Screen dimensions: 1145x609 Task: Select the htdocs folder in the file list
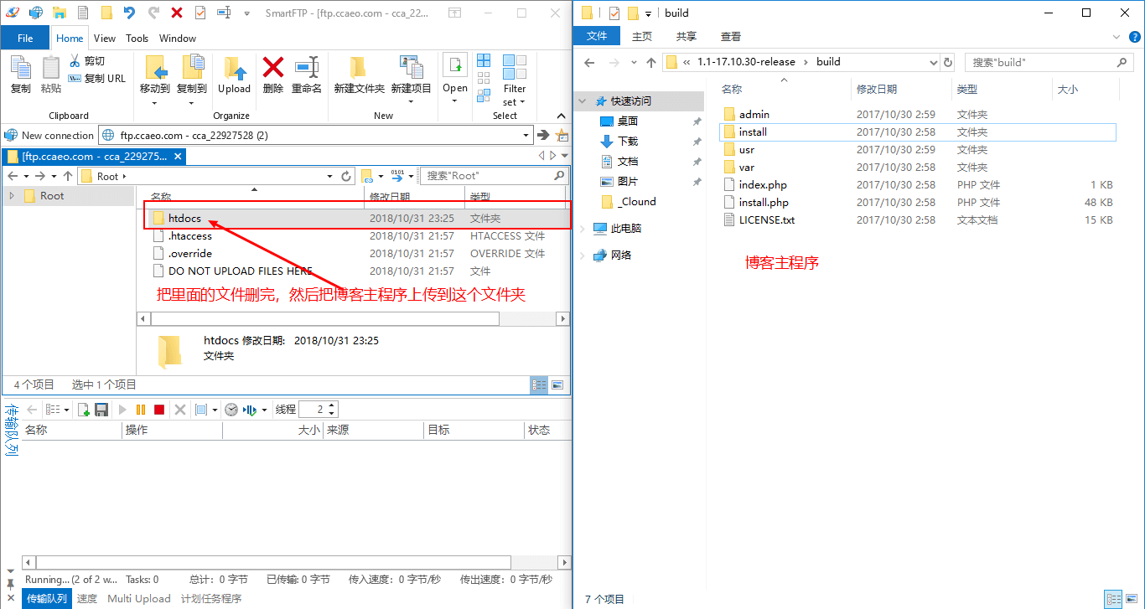pyautogui.click(x=184, y=218)
